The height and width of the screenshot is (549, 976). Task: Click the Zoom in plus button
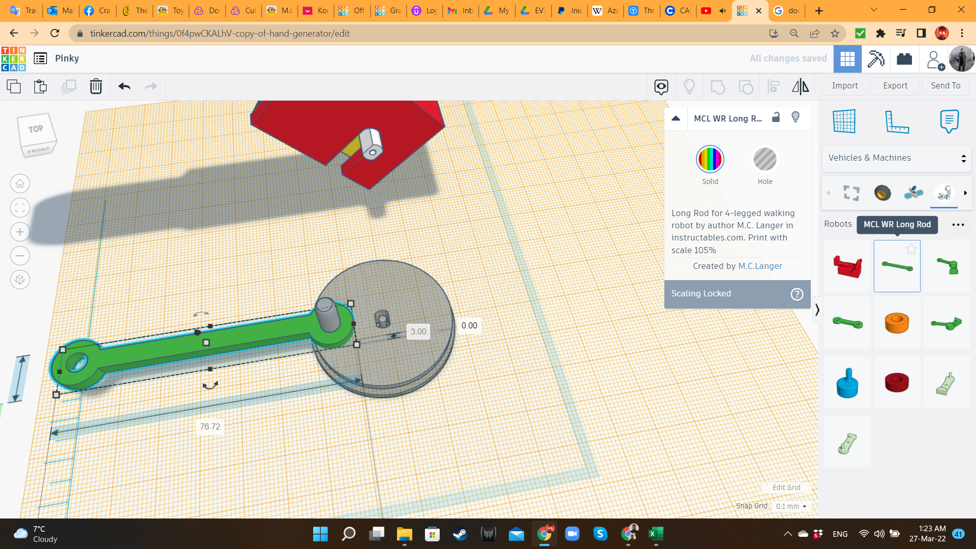20,232
